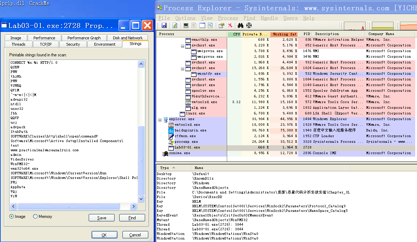This screenshot has height=242, width=417.
Task: Open the process Properties toolbar icon
Action: [221, 26]
